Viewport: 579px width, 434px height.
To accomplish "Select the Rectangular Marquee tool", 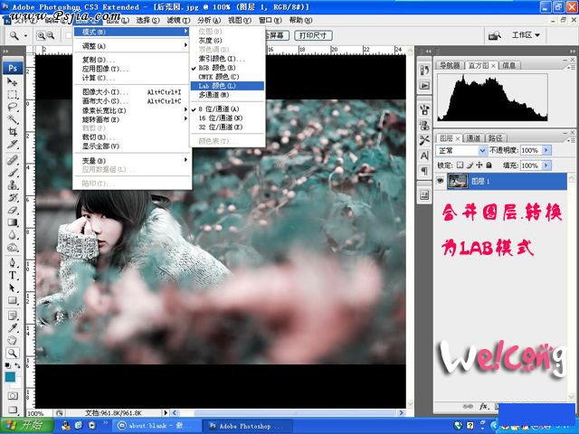I will (x=12, y=94).
